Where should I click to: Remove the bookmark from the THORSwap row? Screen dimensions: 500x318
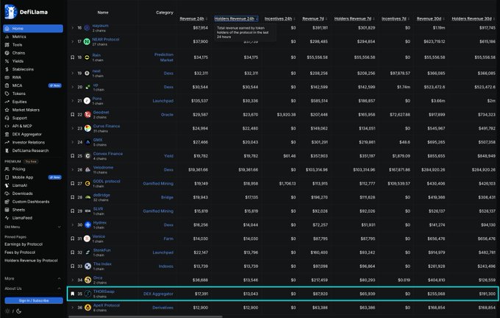point(72,294)
